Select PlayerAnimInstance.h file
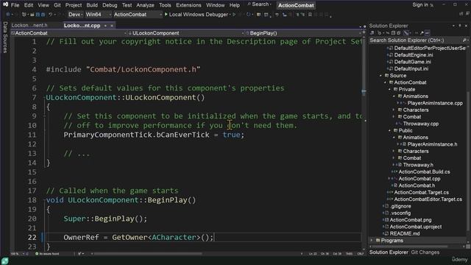This screenshot has width=471, height=265. click(432, 144)
